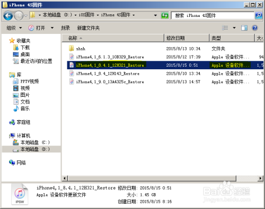Click the blue help icon
The width and height of the screenshot is (265, 209).
click(x=255, y=28)
